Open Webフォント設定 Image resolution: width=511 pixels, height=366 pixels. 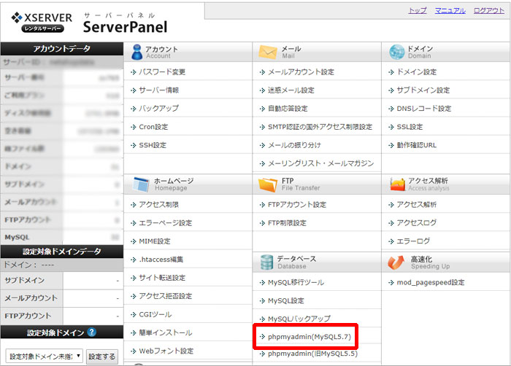166,351
